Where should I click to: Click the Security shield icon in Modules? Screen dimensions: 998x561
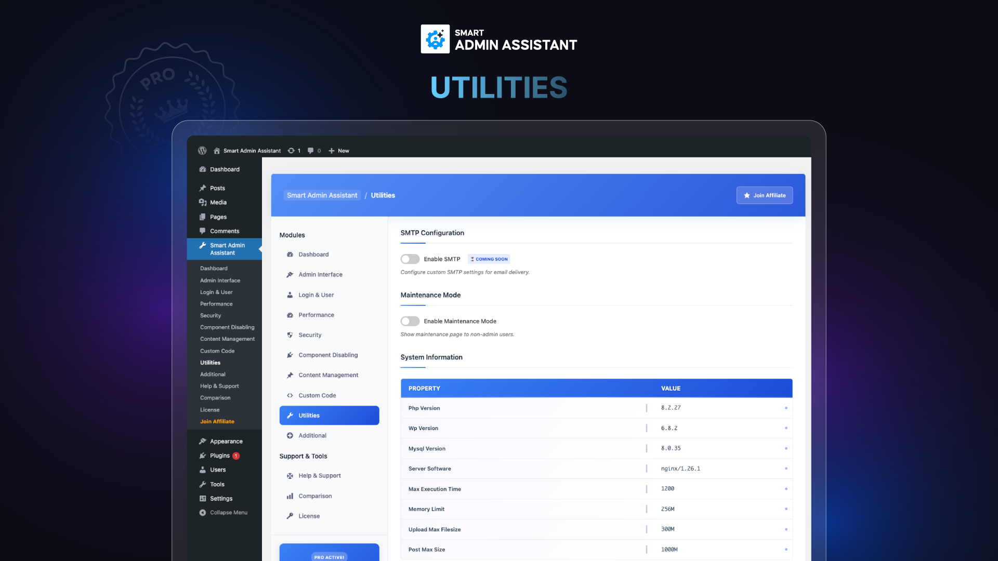pyautogui.click(x=290, y=335)
